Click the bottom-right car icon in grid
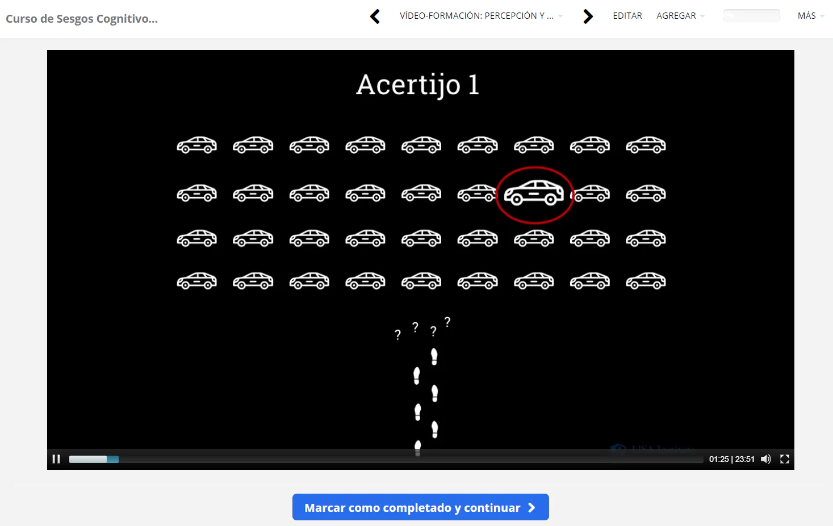This screenshot has width=833, height=526. pos(646,281)
